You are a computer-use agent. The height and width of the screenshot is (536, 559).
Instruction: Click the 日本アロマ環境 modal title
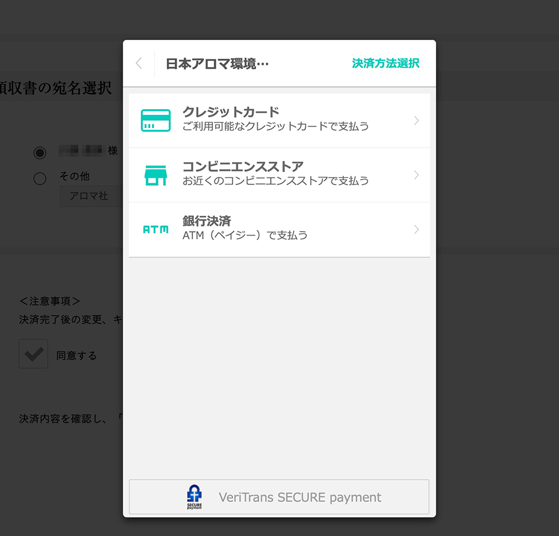[x=217, y=63]
